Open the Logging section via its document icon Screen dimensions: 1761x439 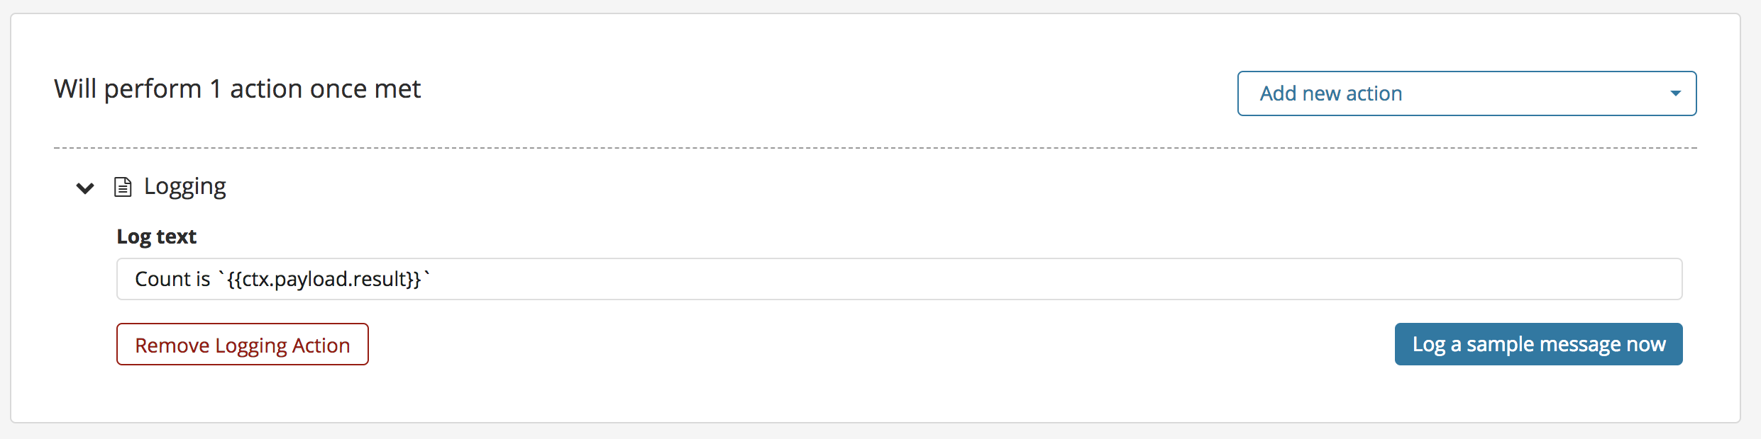tap(123, 186)
